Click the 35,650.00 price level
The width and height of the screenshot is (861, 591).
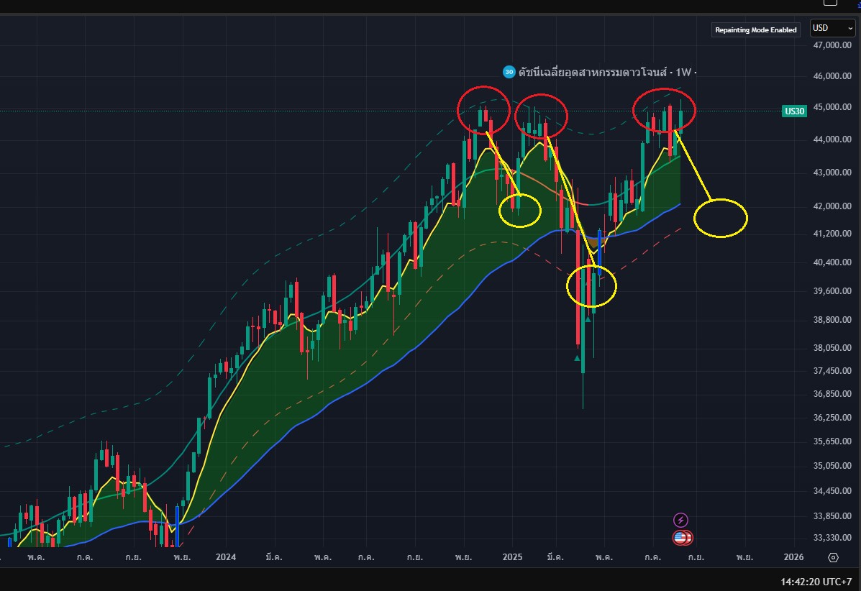point(832,441)
